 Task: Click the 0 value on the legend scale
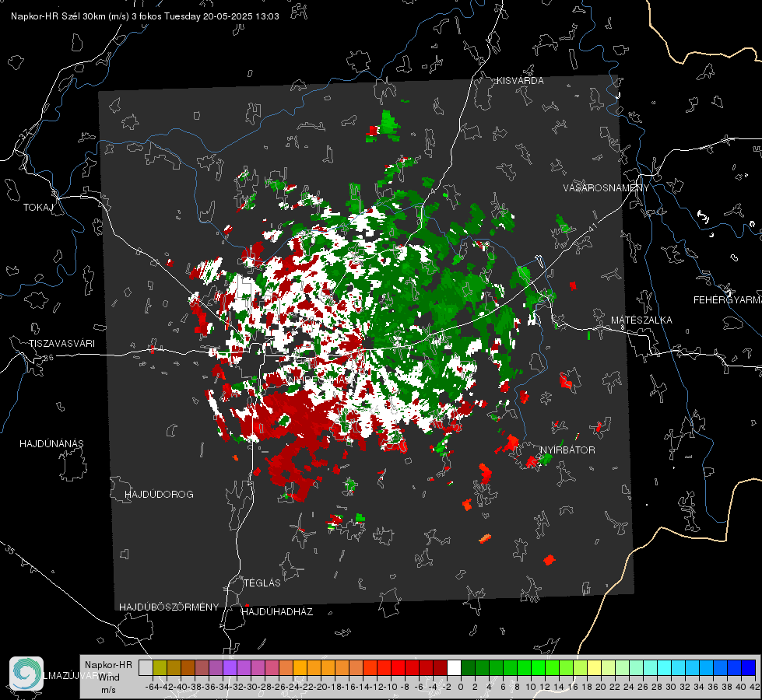461,687
